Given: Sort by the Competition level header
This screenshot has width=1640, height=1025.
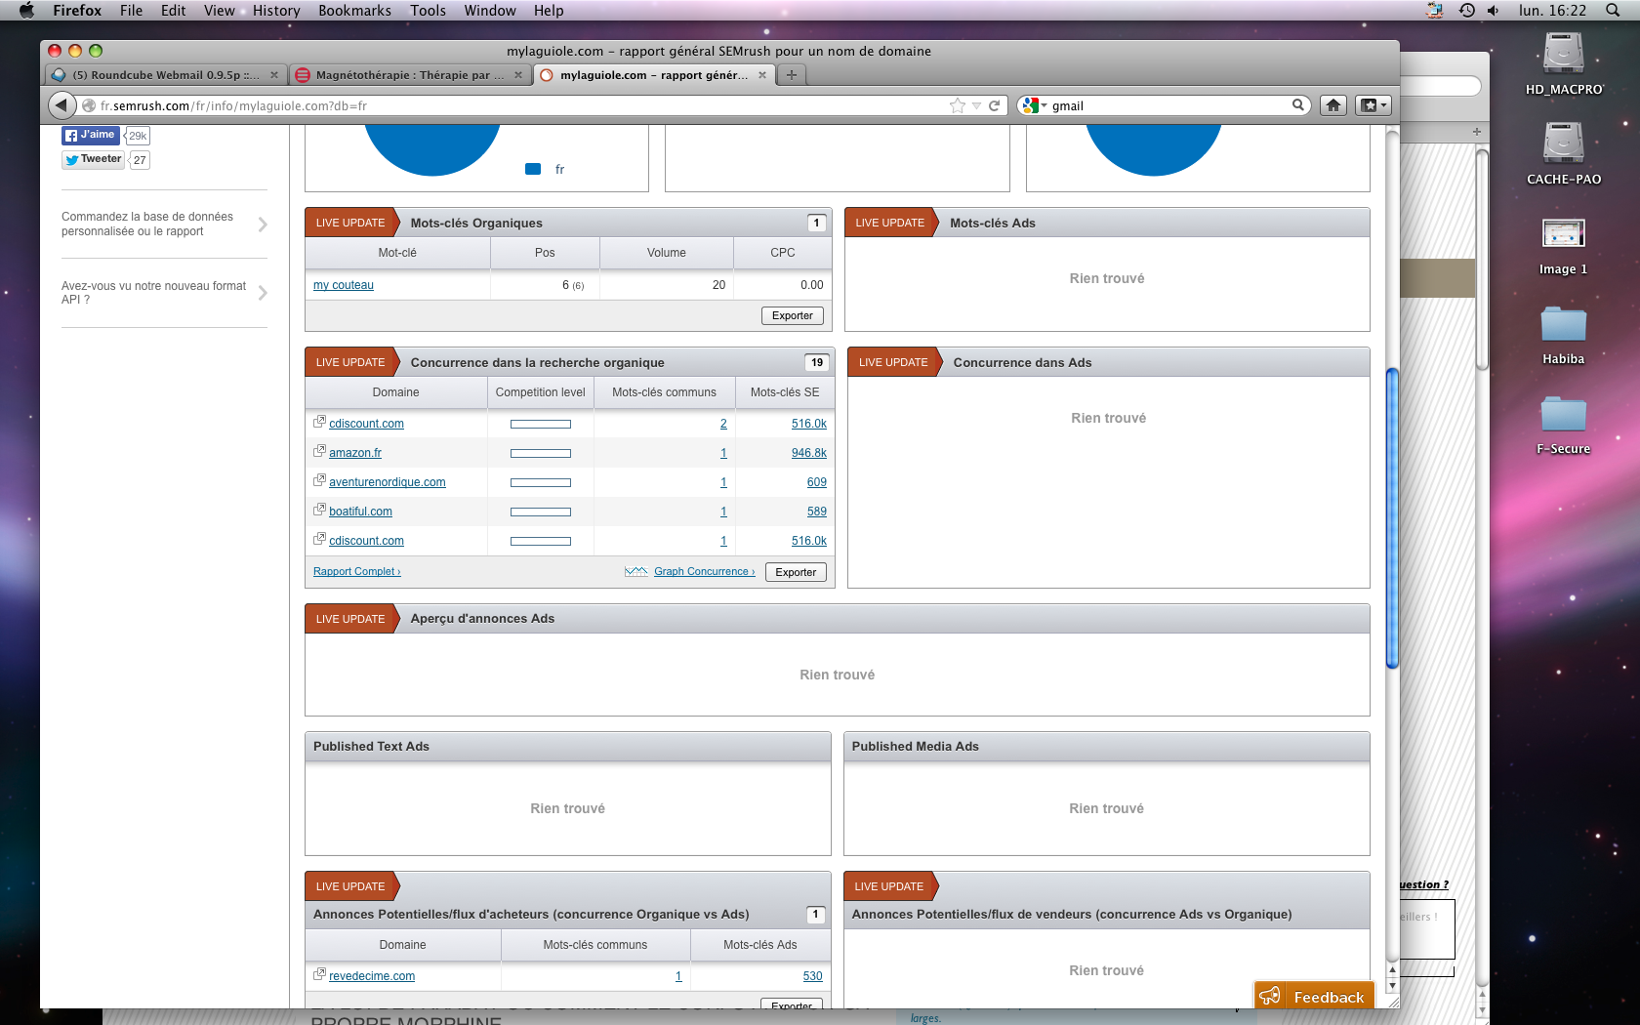Looking at the screenshot, I should pos(541,392).
